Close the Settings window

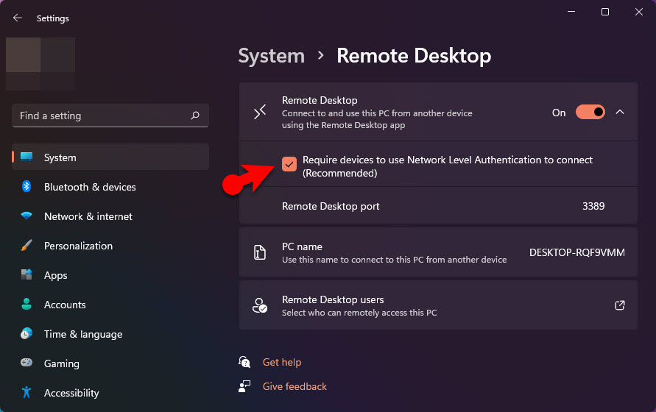pyautogui.click(x=639, y=12)
